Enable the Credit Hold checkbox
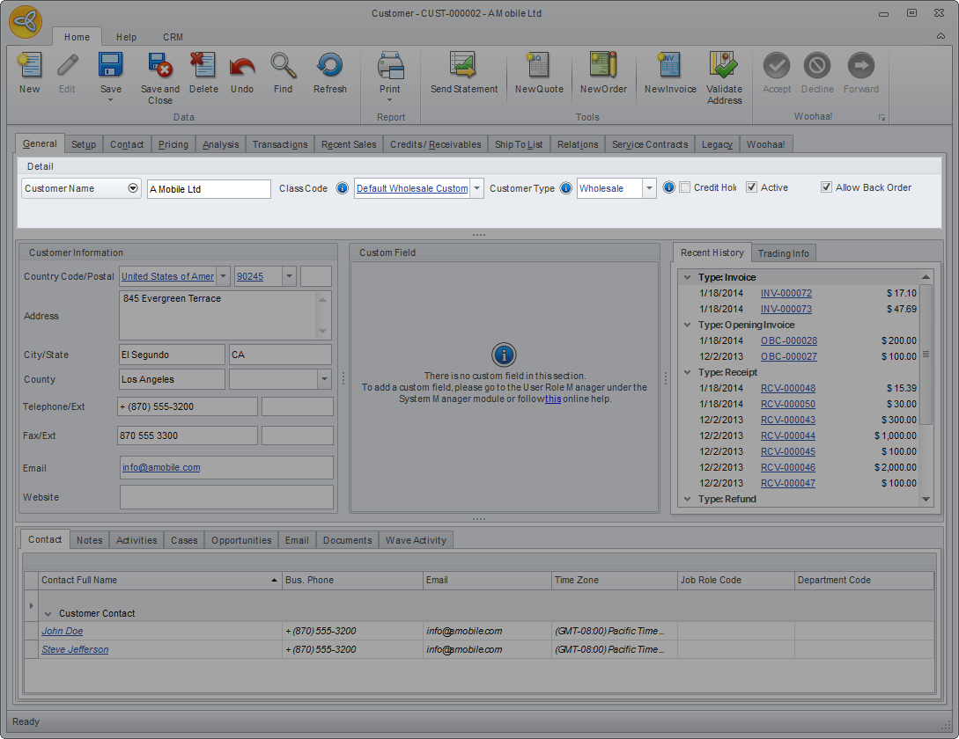959x739 pixels. tap(685, 187)
